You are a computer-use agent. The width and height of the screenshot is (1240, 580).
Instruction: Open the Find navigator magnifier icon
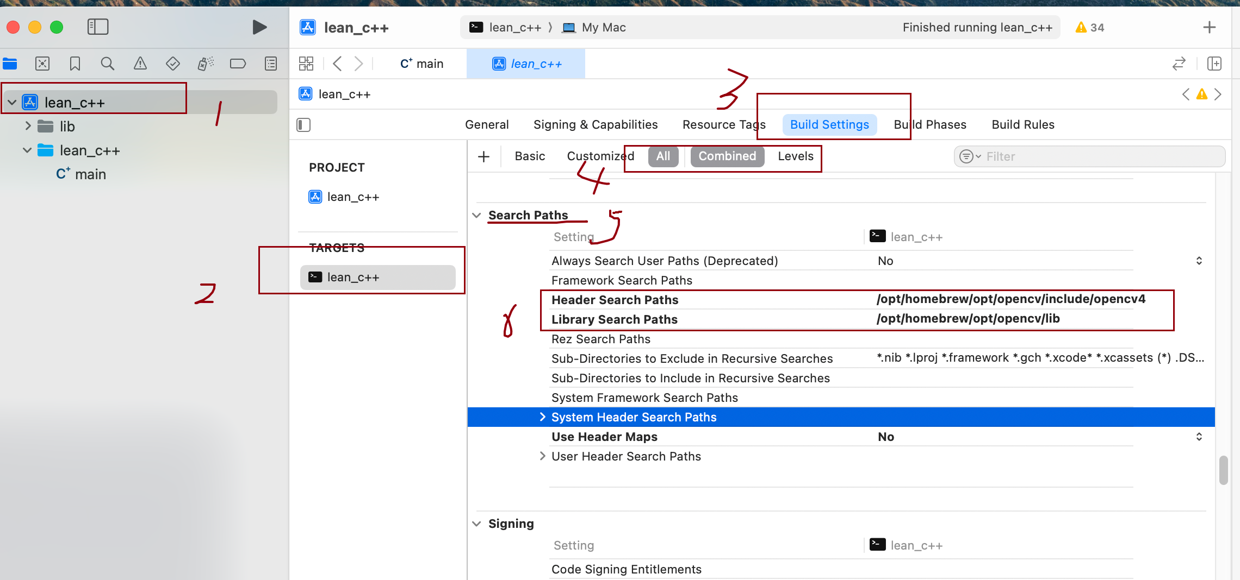(108, 64)
